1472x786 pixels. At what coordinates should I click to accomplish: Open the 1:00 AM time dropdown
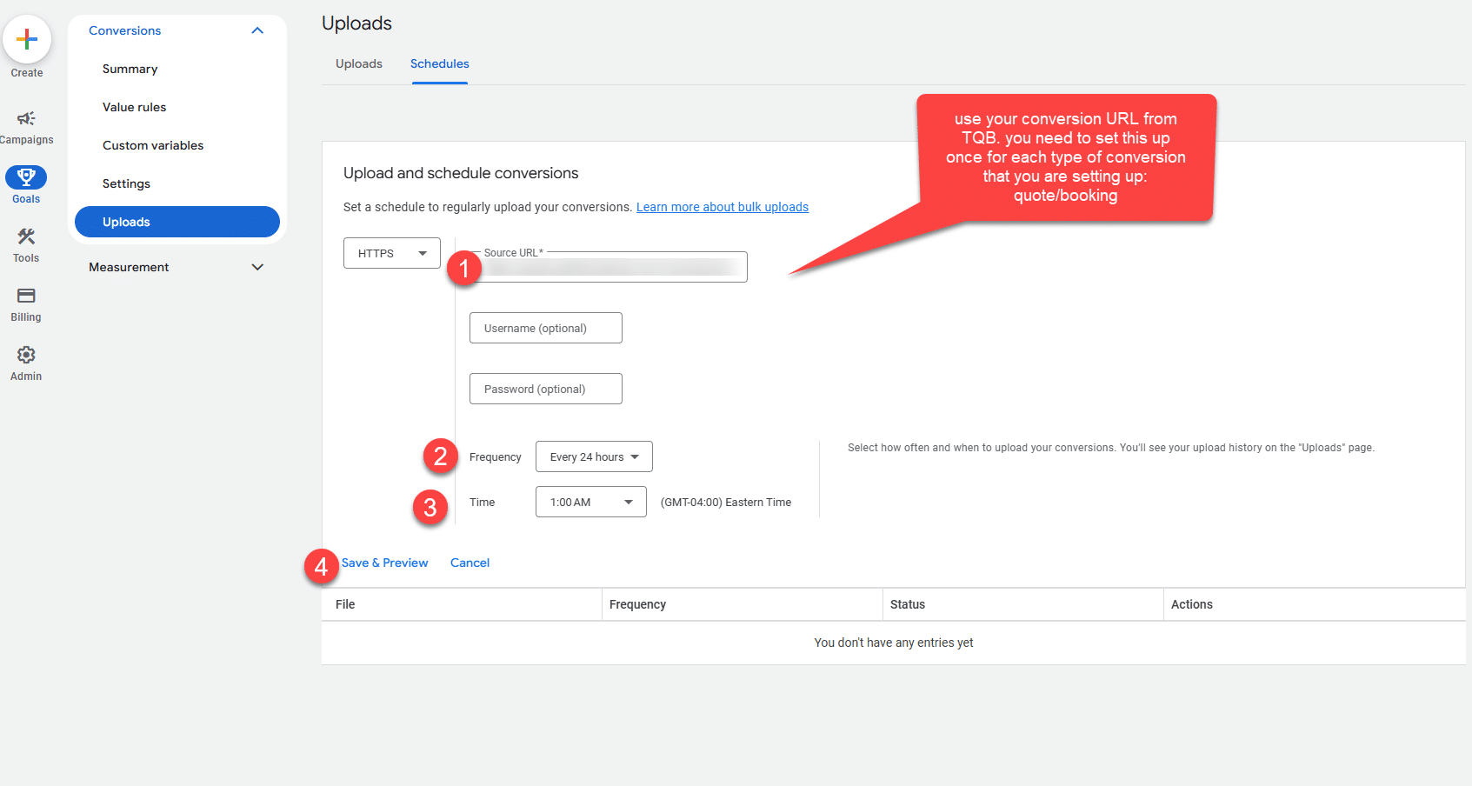590,502
